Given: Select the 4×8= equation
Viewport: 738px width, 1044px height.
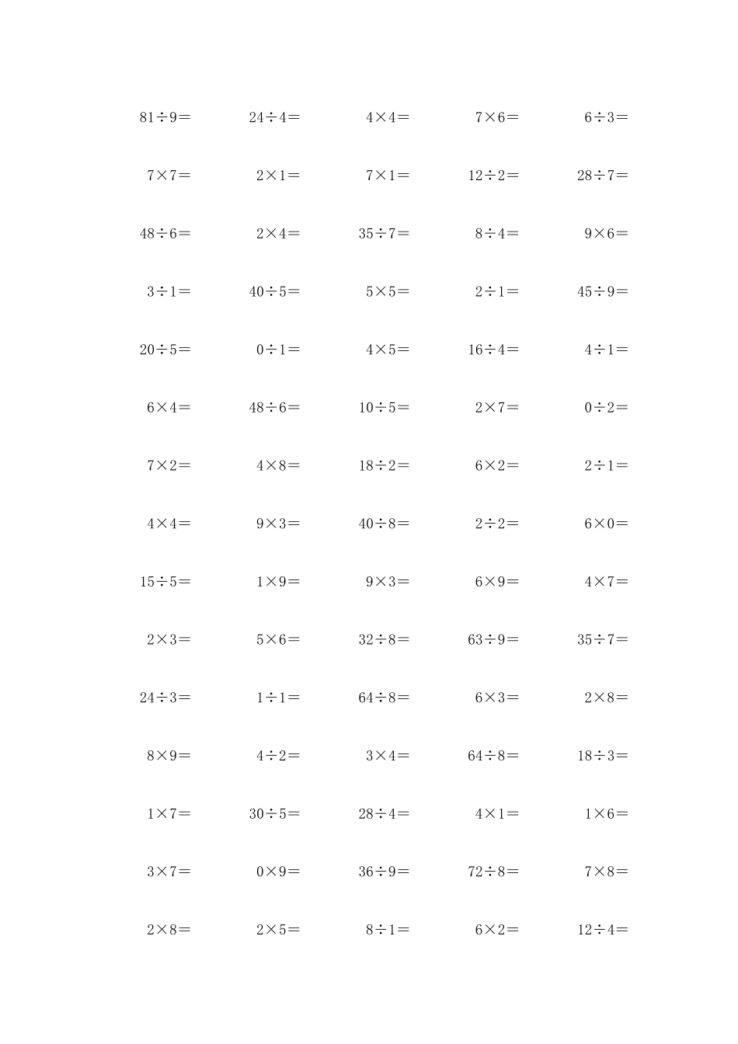Looking at the screenshot, I should pos(278,466).
